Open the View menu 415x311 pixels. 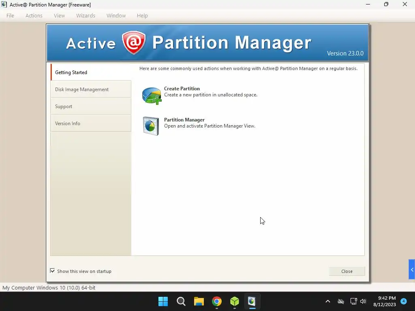point(59,16)
